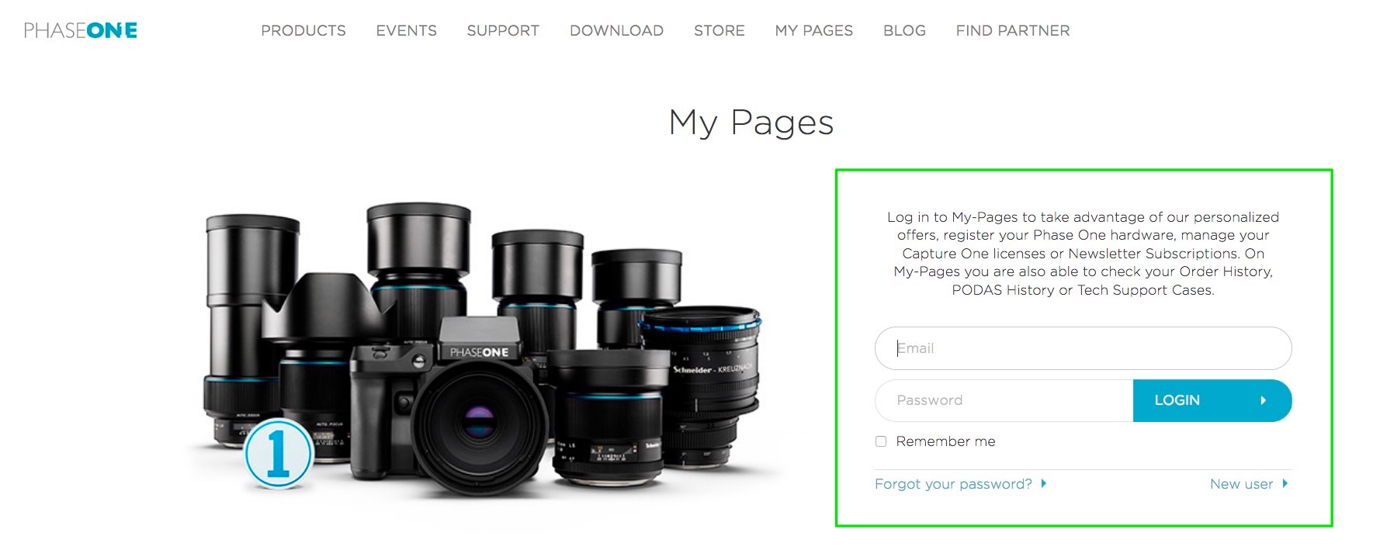Viewport: 1380px width, 550px height.
Task: Click the Login button
Action: [1212, 400]
